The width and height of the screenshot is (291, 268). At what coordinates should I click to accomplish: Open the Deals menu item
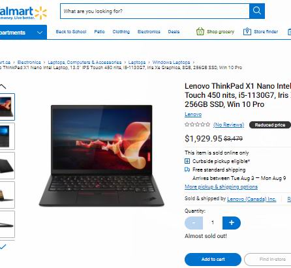(174, 32)
